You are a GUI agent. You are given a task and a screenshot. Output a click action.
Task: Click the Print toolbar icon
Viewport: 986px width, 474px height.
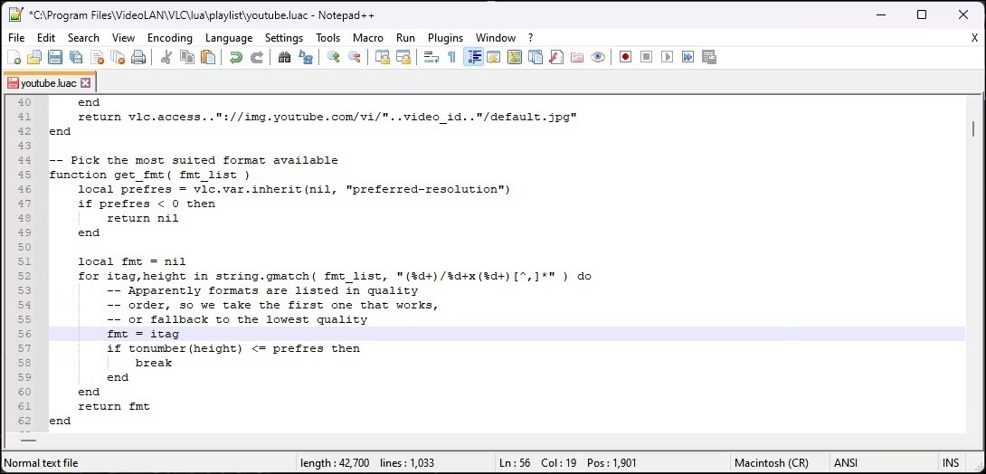pos(138,57)
